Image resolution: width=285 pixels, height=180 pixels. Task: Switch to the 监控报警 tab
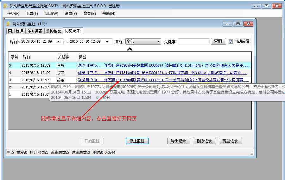pos(54,31)
